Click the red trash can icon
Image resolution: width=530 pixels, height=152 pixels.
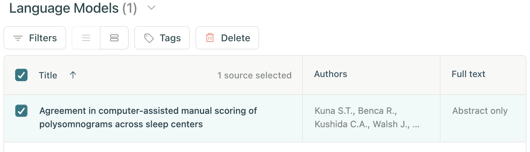(210, 38)
